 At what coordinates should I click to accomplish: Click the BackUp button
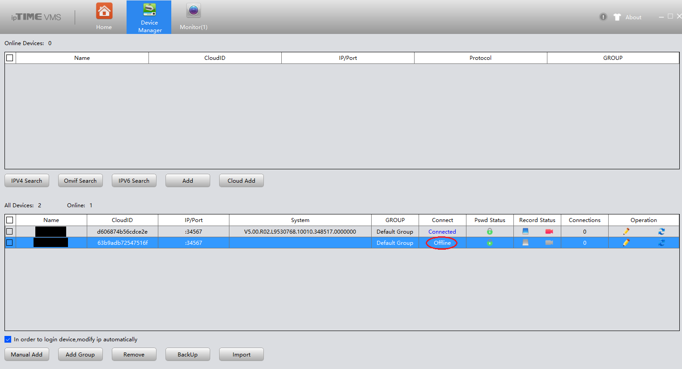188,354
